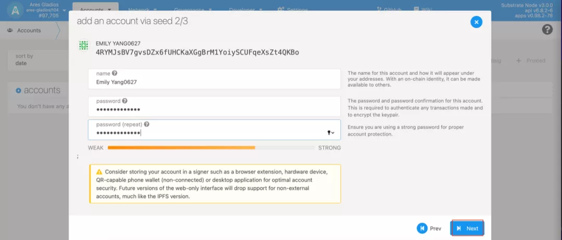Click the Accounts breadcrumb icon
This screenshot has height=240, width=562.
coord(10,31)
